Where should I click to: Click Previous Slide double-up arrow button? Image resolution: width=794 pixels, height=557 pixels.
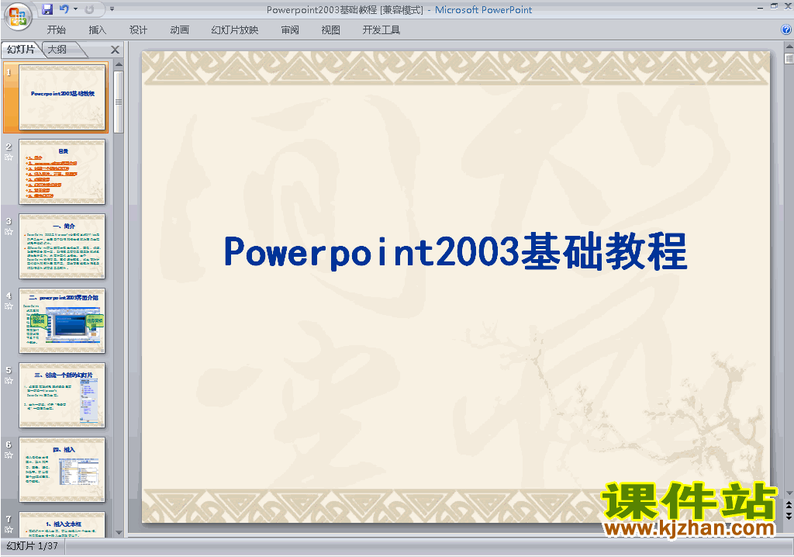pyautogui.click(x=789, y=505)
